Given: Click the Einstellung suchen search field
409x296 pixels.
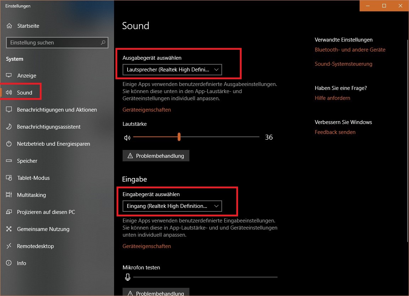Looking at the screenshot, I should tap(57, 43).
